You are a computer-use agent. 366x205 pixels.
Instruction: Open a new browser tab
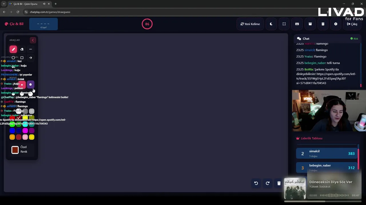point(55,4)
